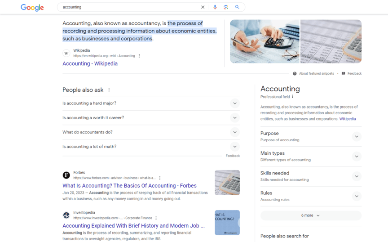Click the en.wikipedia.org breadcrumb URL

(104, 56)
